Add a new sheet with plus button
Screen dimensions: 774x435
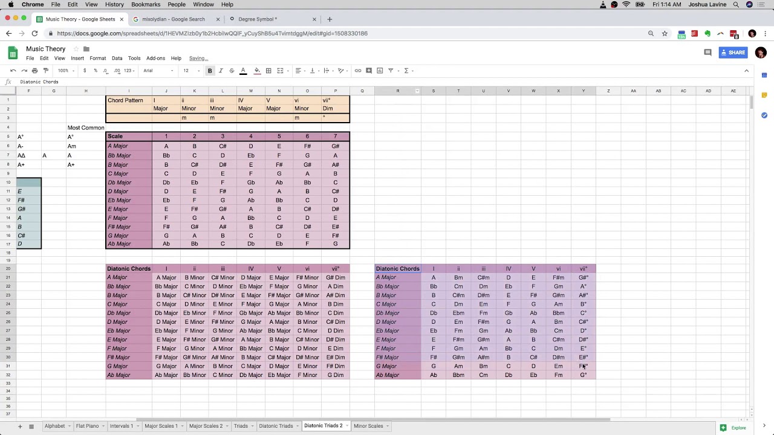coord(19,427)
